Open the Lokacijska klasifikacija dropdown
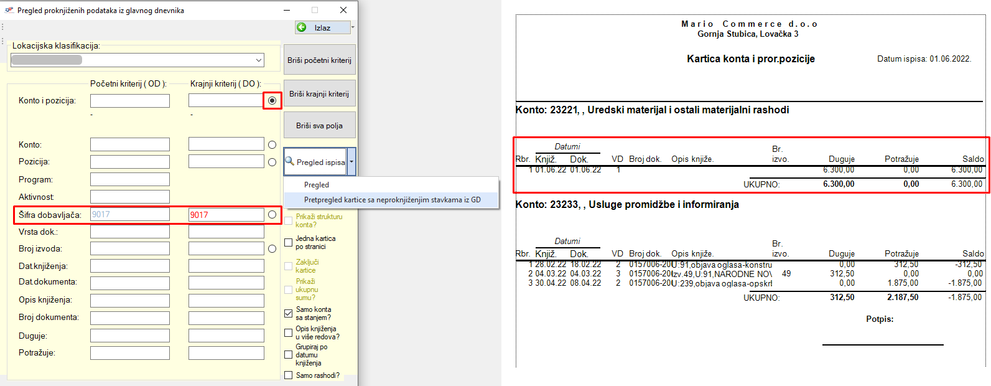 click(258, 60)
